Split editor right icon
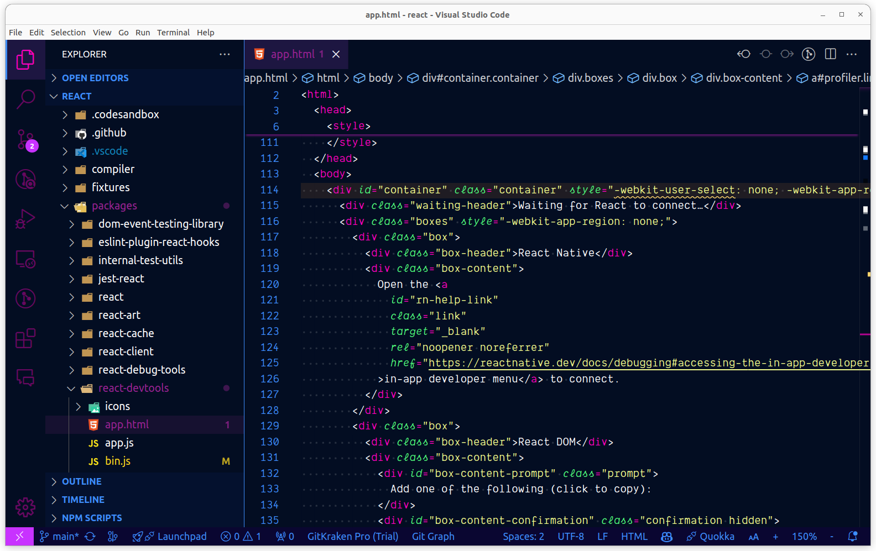 pos(830,54)
